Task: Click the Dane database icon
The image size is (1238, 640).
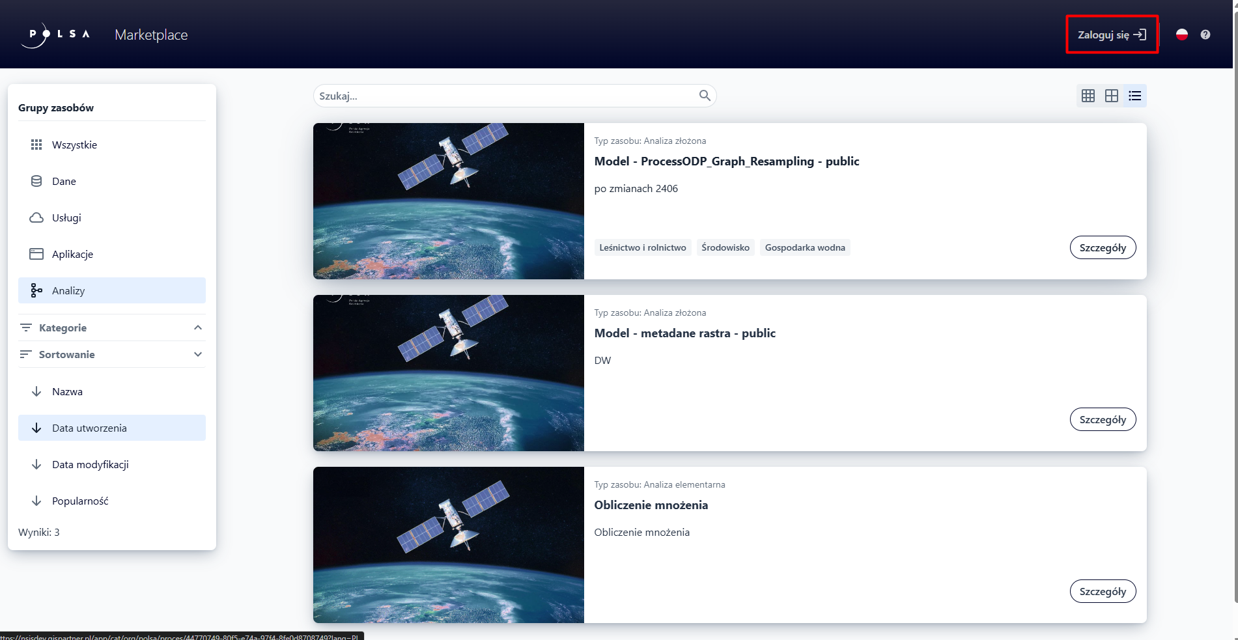Action: click(36, 181)
